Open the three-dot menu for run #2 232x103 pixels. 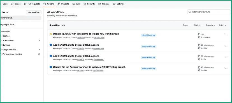226,57
